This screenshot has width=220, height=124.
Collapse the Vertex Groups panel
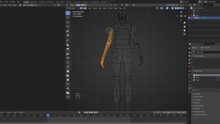tap(199, 56)
